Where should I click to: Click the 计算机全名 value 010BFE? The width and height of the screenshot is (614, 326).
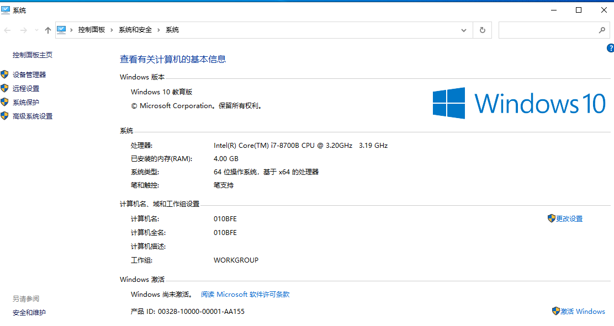225,232
